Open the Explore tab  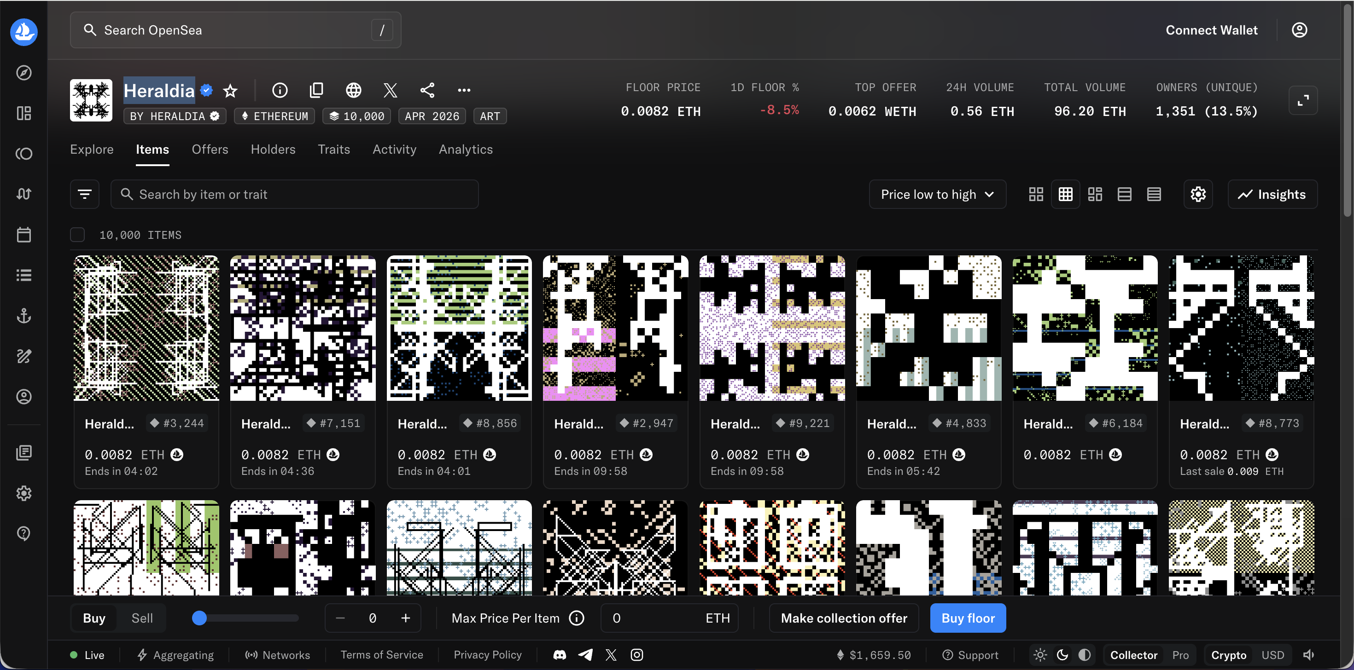tap(92, 150)
